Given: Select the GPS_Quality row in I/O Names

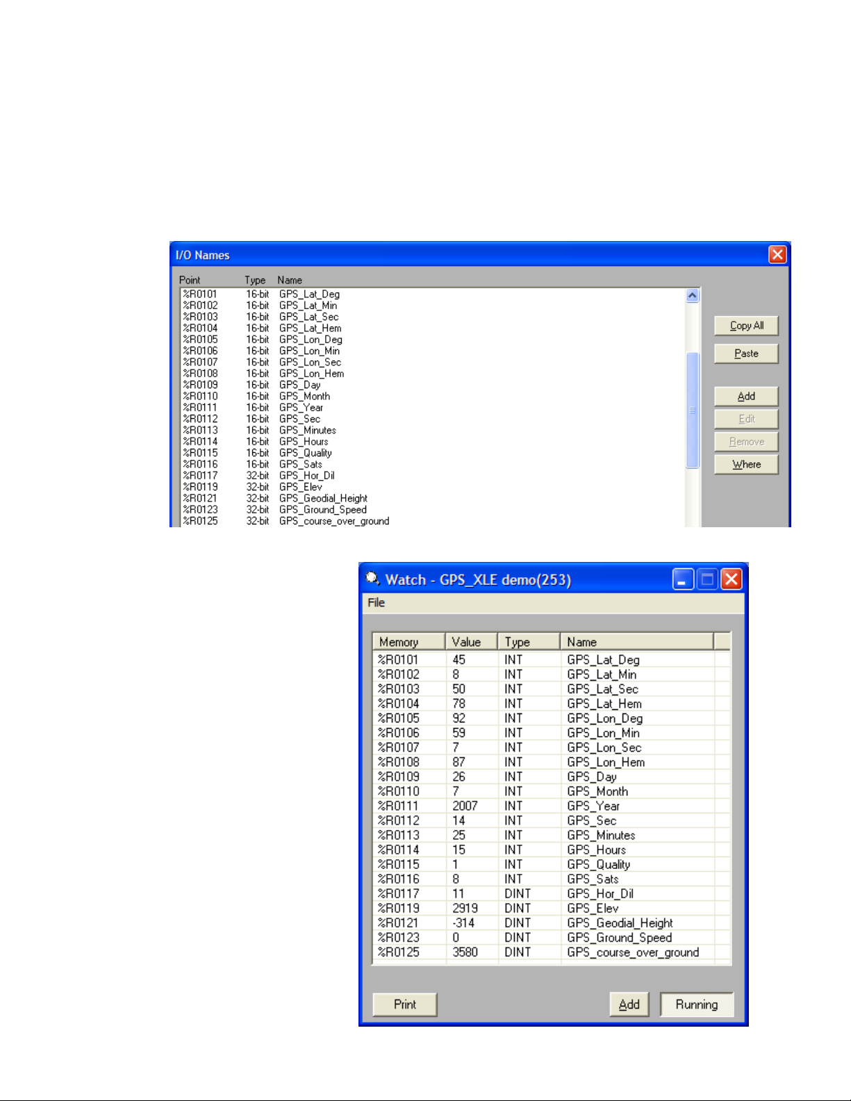Looking at the screenshot, I should point(432,453).
